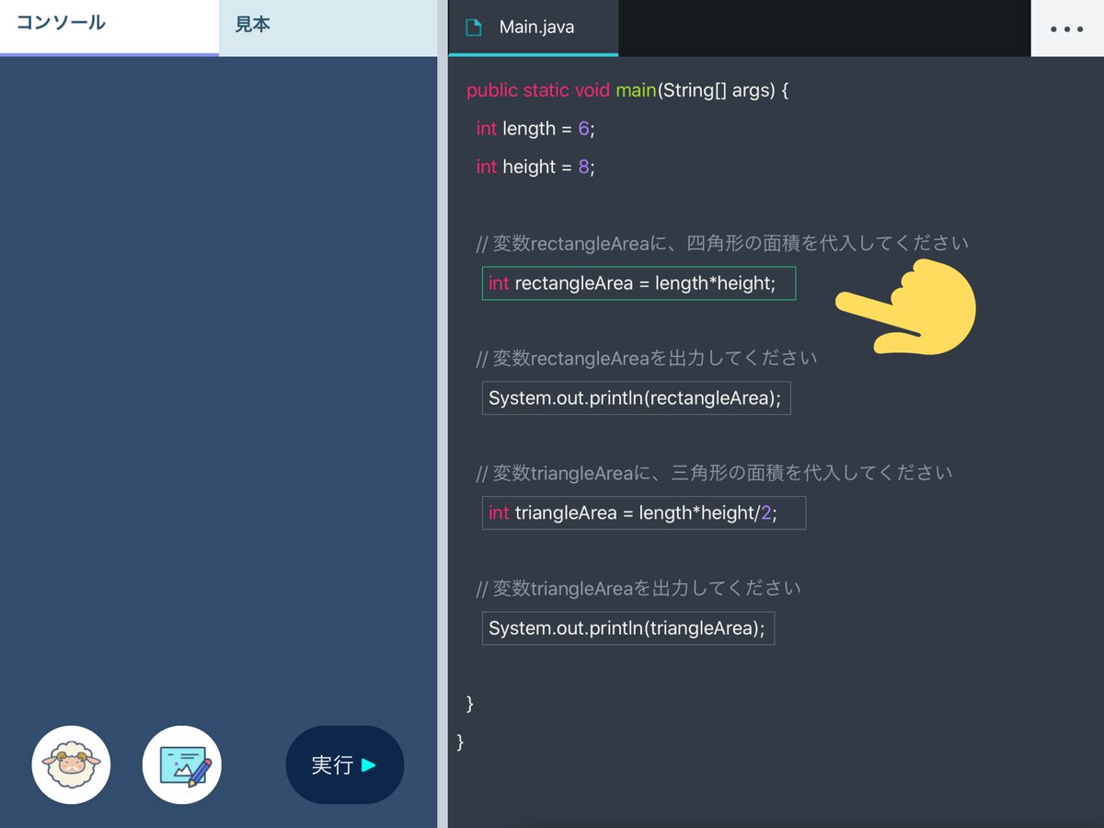
Task: Open the sheep mascot hint button
Action: (x=71, y=765)
